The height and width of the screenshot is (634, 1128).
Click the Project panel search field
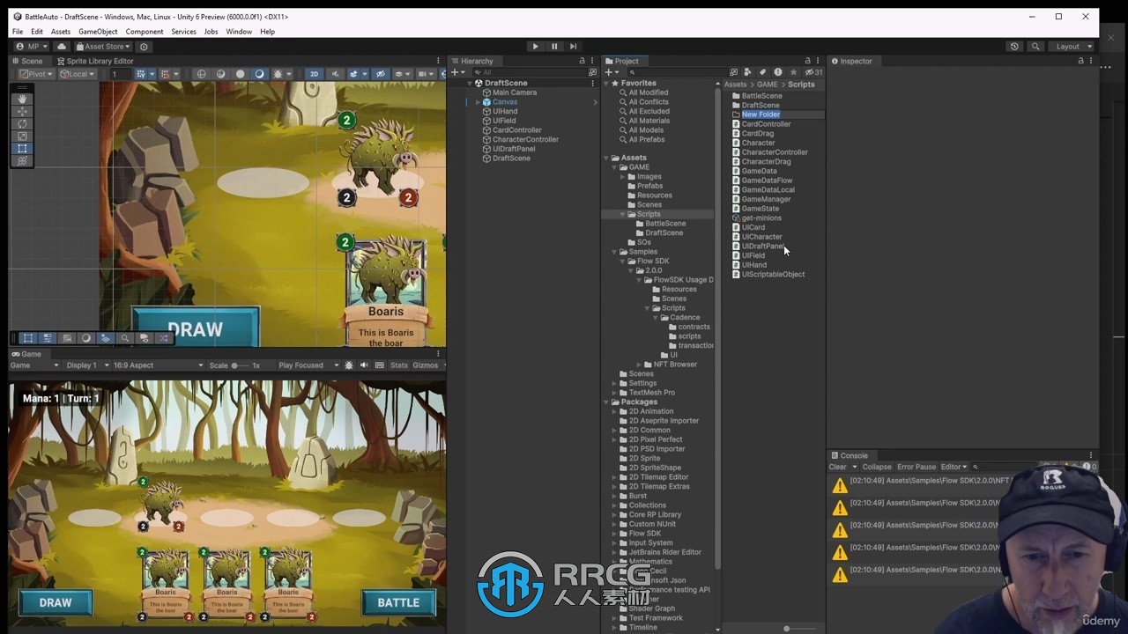click(x=679, y=72)
